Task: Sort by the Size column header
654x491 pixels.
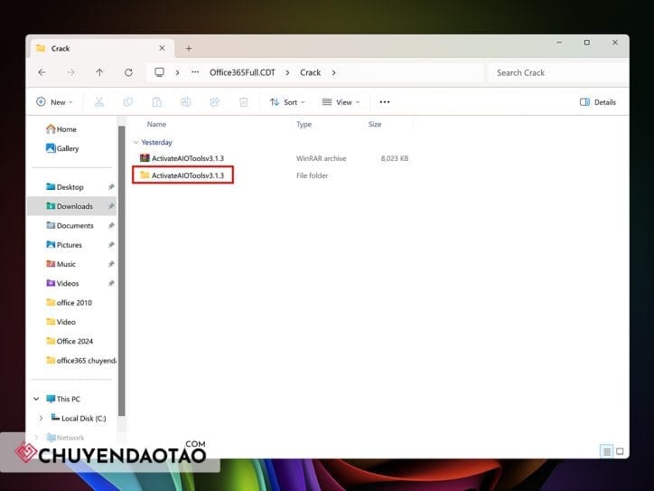Action: point(375,124)
